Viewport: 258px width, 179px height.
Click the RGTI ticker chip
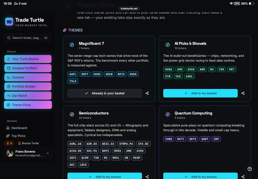point(181,139)
